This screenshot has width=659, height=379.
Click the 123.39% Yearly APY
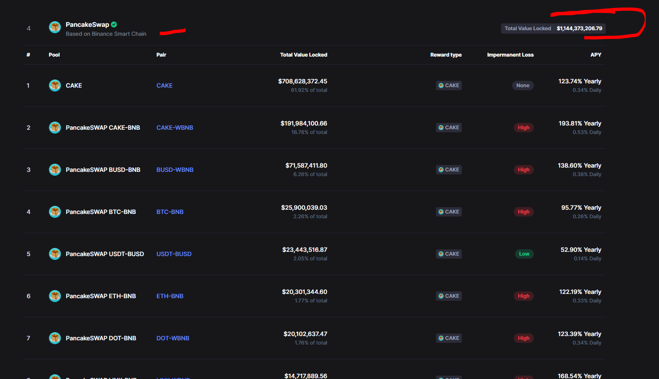coord(579,334)
